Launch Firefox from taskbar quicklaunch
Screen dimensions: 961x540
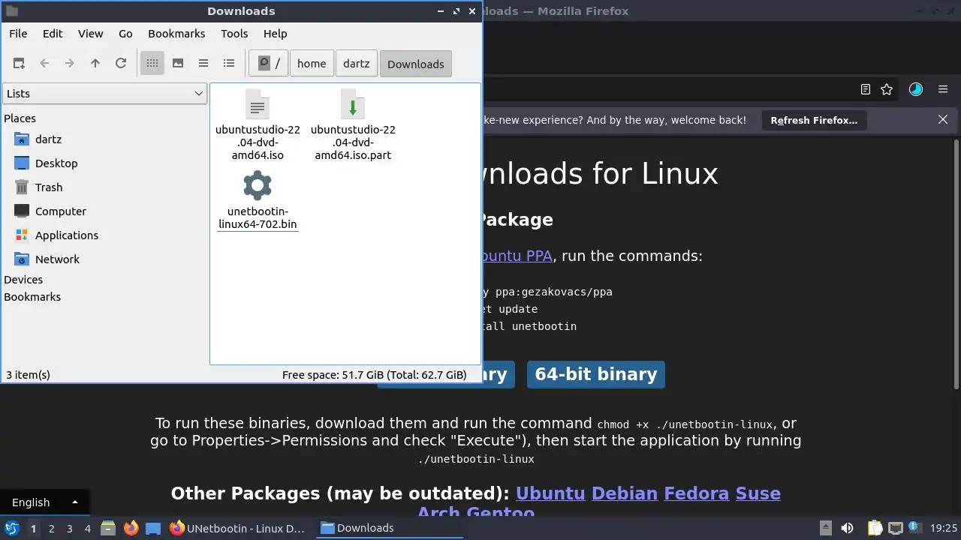pos(131,528)
